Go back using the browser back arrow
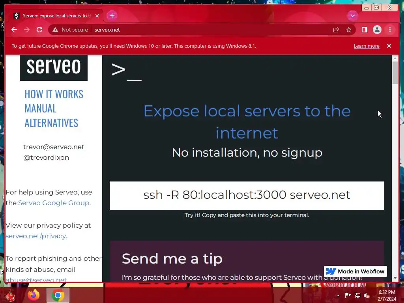404x303 pixels. (14, 30)
